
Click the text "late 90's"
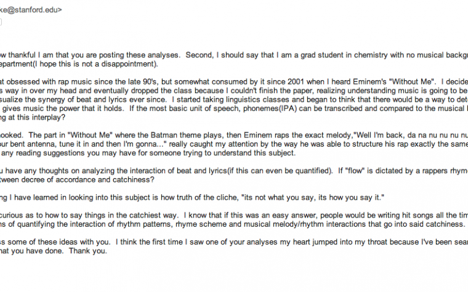pyautogui.click(x=143, y=82)
